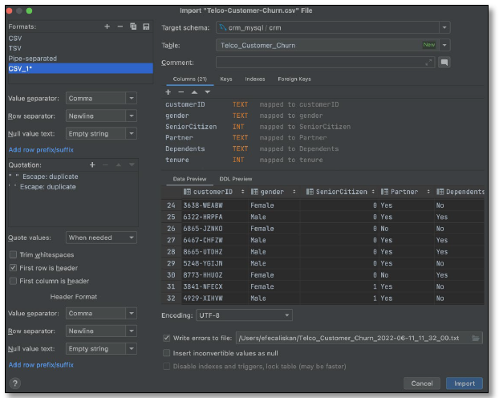
Task: Select CSV format in Formats list
Action: click(80, 39)
